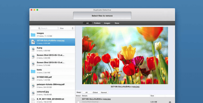Viewport: 203px width, 103px height.
Task: Click the Size column header in details table
Action: (152, 96)
